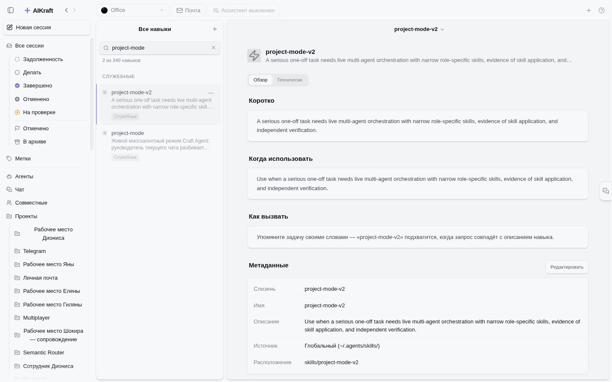Viewport: 612px width, 382px height.
Task: Expand the project-mode-v2 title dropdown
Action: [x=419, y=29]
